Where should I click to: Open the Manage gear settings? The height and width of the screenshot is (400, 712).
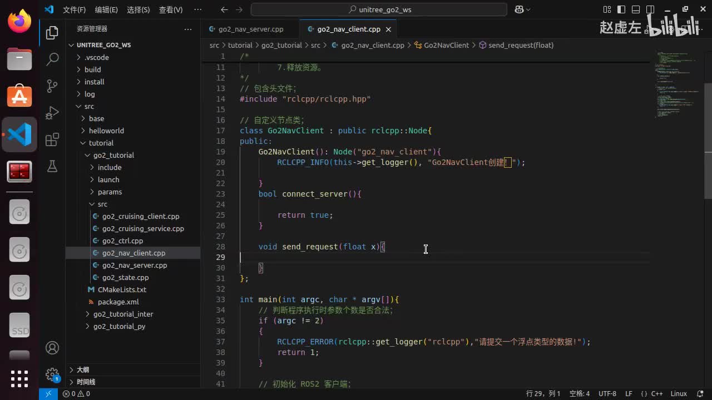coord(52,374)
